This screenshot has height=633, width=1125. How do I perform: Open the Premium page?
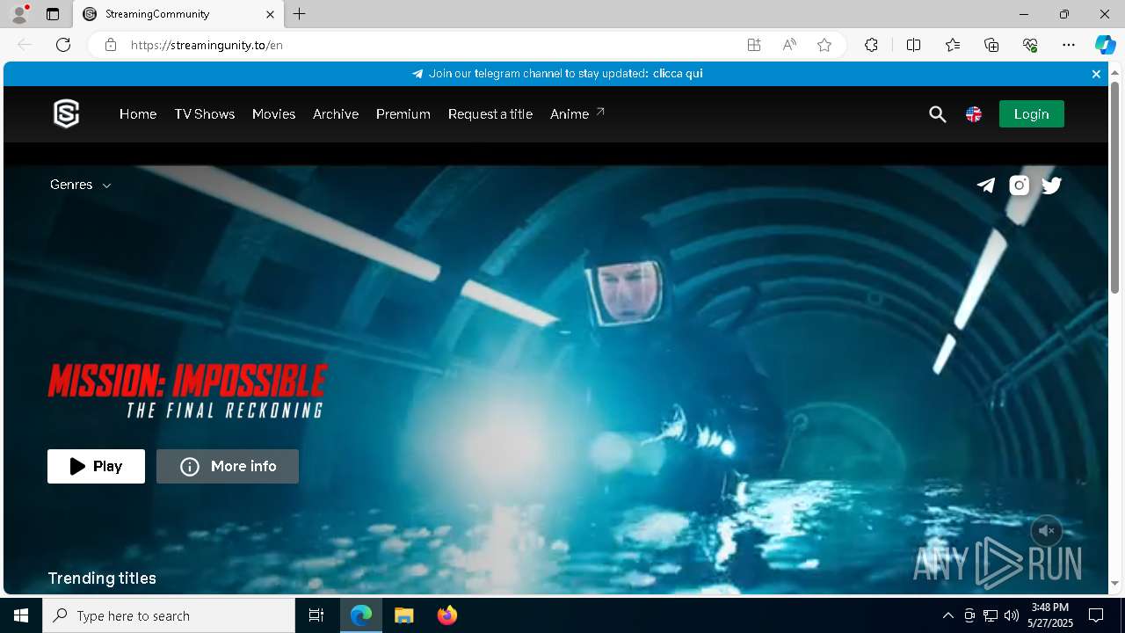tap(403, 114)
